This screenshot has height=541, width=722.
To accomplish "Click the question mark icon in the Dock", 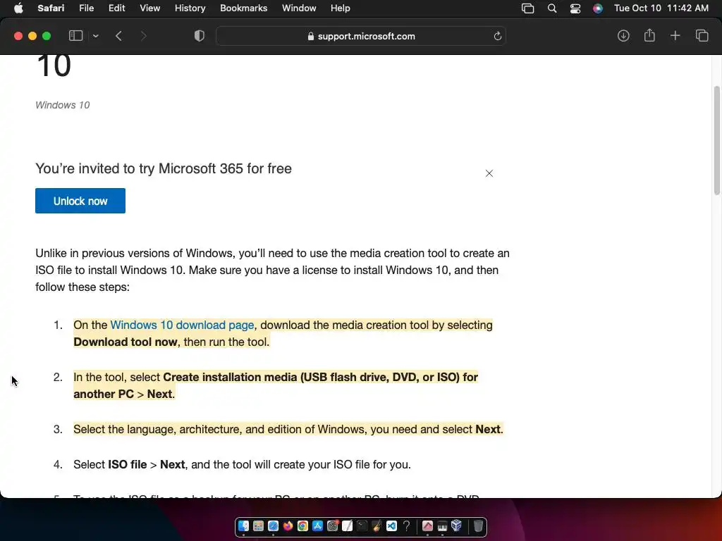I will click(406, 526).
